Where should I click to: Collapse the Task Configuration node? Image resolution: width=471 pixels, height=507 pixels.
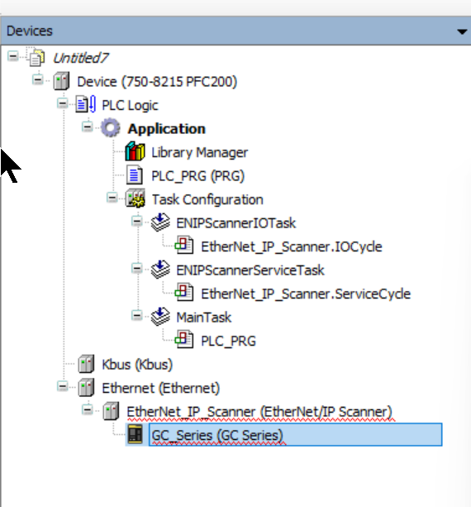(x=112, y=198)
